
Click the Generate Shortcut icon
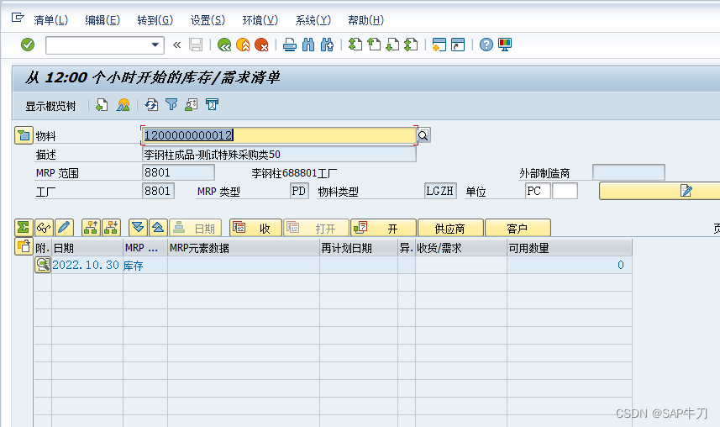click(x=458, y=45)
